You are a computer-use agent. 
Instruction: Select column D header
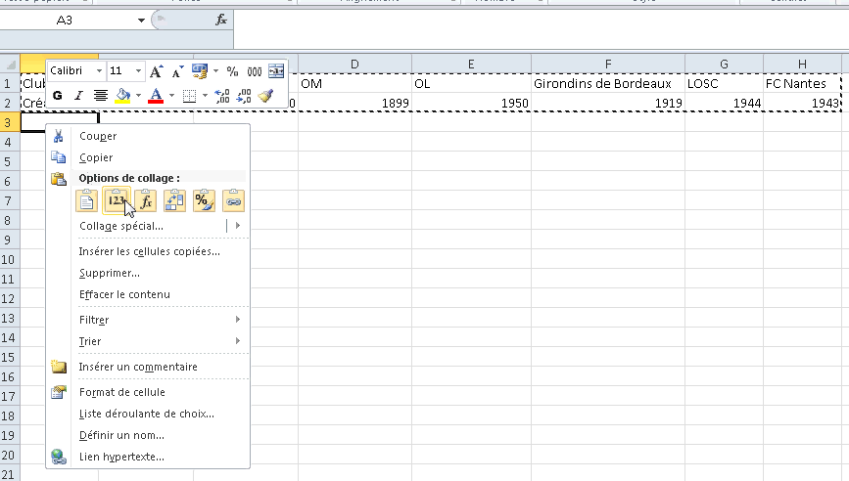[354, 65]
